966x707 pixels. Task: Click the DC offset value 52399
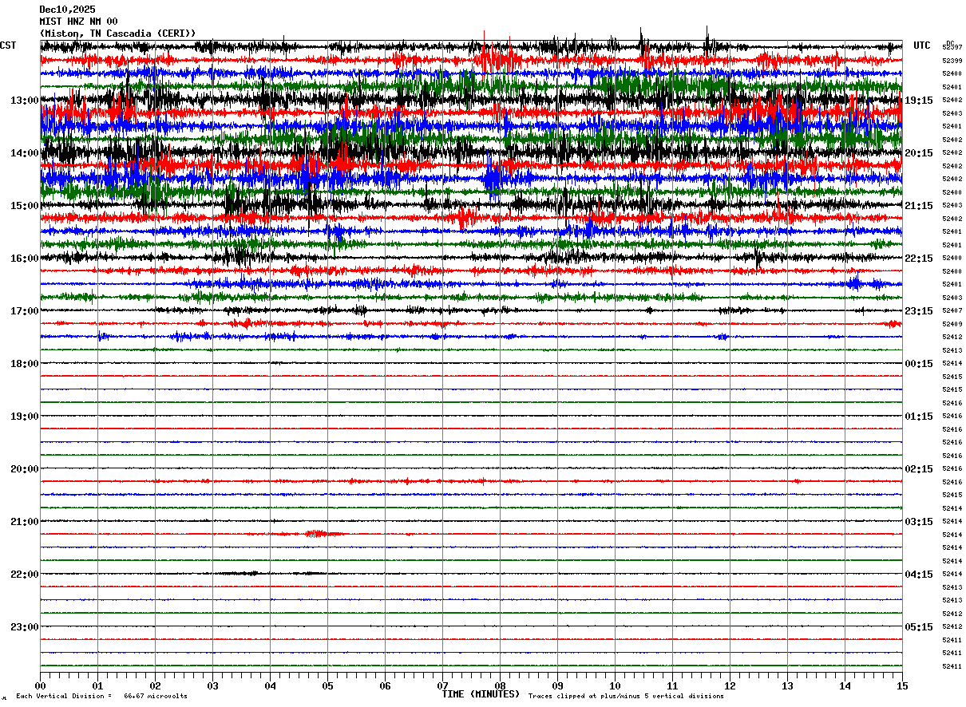pyautogui.click(x=952, y=61)
